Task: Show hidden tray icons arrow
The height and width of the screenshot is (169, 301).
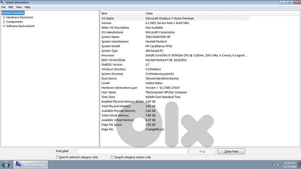Action: [x=268, y=165]
